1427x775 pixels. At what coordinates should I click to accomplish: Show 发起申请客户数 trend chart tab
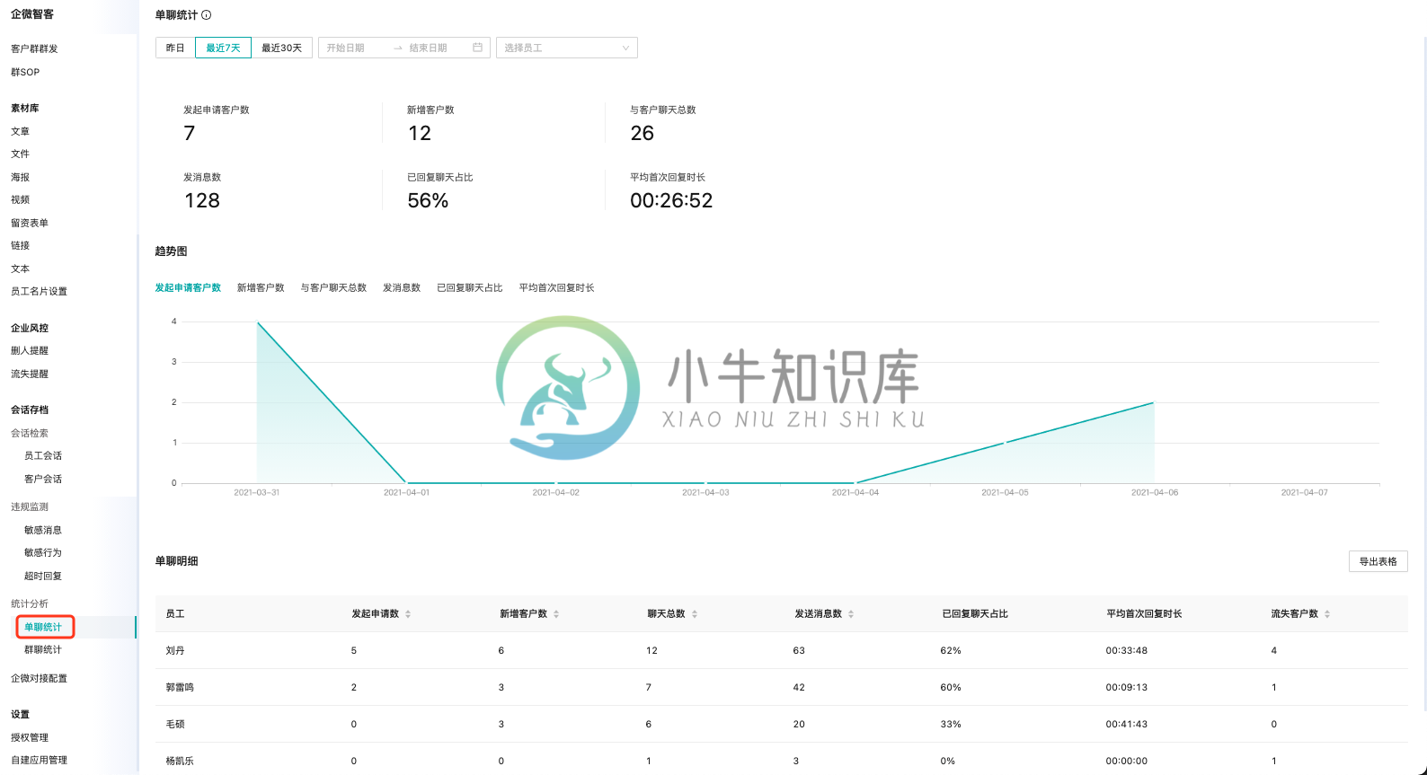point(188,288)
